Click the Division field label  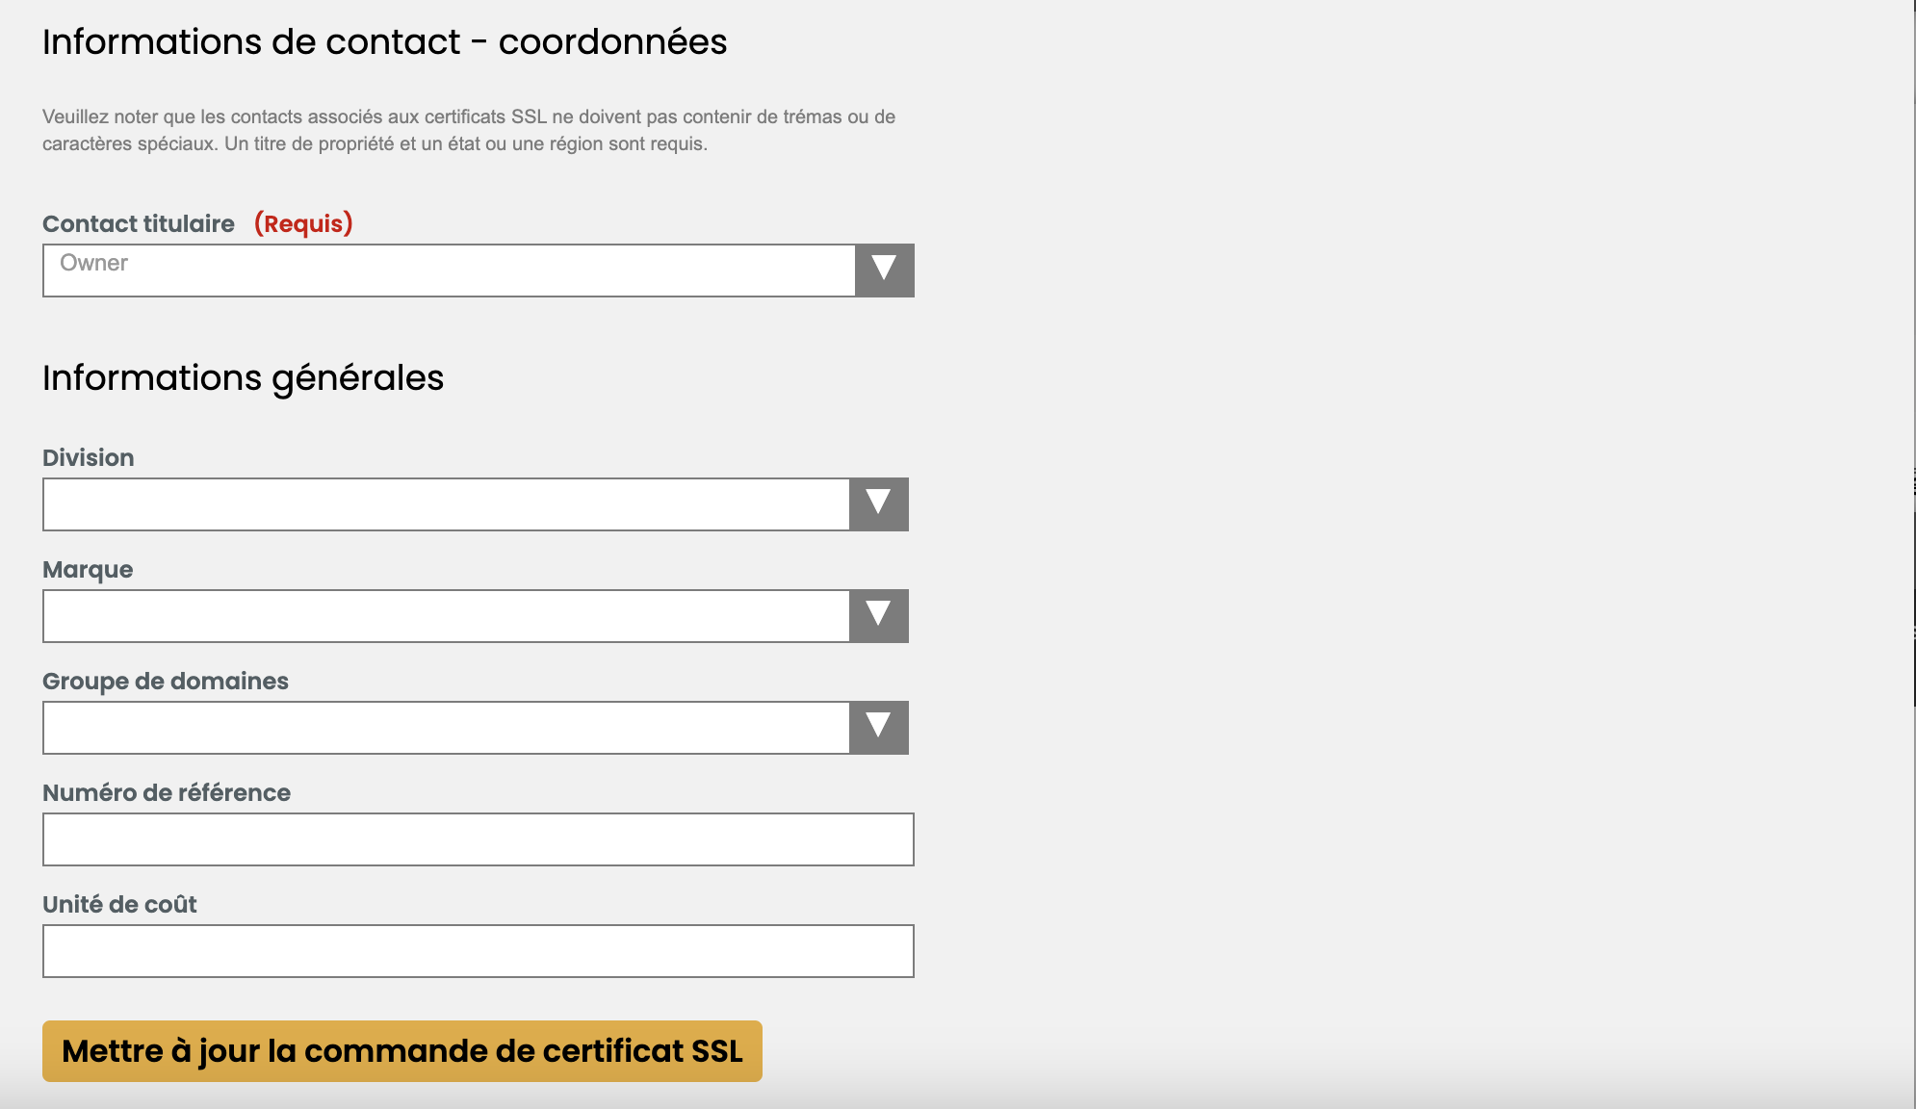point(89,457)
